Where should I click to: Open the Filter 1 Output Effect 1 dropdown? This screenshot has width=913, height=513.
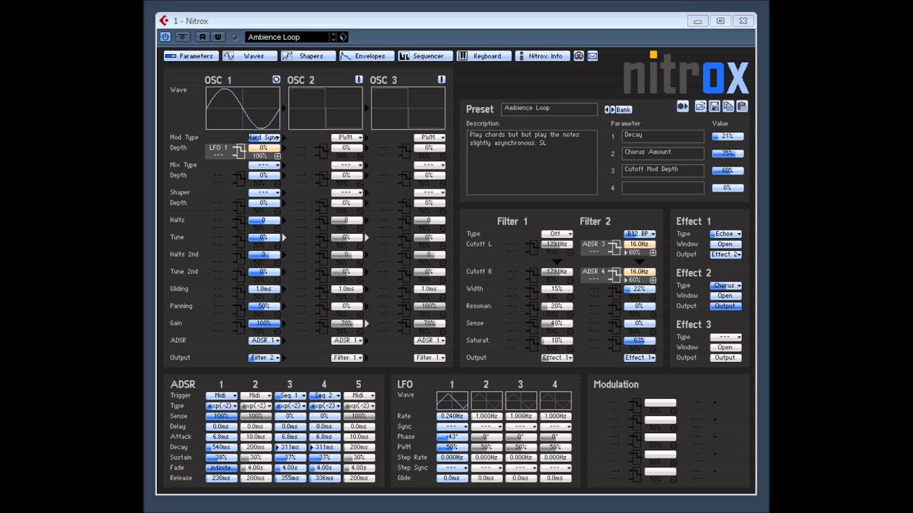coord(556,358)
